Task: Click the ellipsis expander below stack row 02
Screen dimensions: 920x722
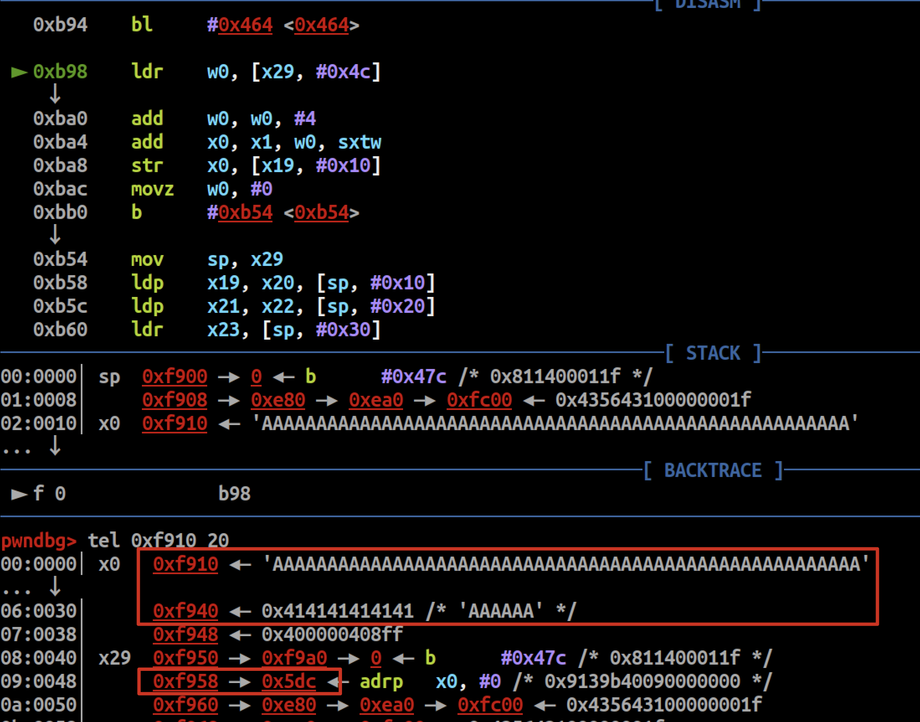Action: [x=17, y=451]
